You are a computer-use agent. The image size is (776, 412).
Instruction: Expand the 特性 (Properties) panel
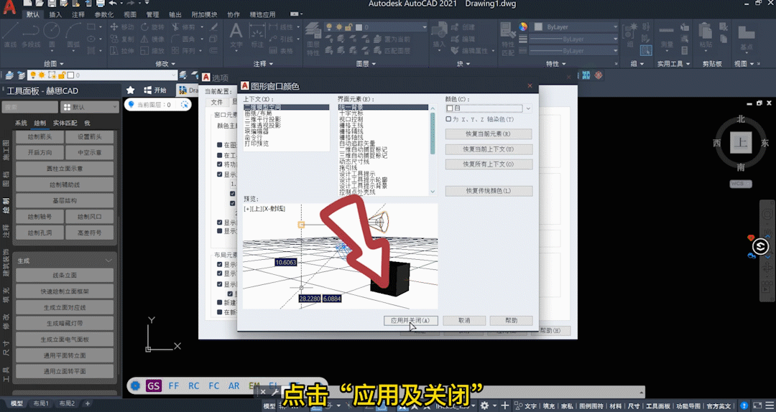(x=555, y=63)
